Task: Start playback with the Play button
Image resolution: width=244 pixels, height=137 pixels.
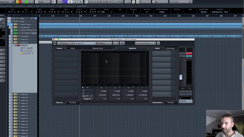Action: tap(75, 2)
